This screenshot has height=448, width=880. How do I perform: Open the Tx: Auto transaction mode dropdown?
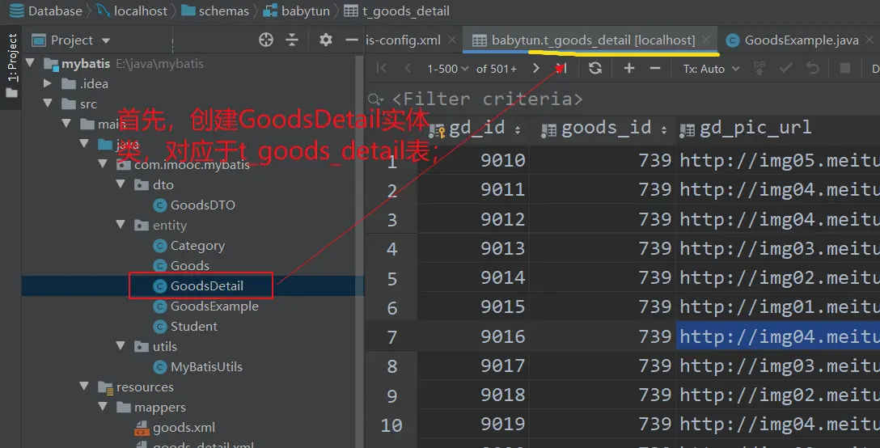click(x=711, y=69)
